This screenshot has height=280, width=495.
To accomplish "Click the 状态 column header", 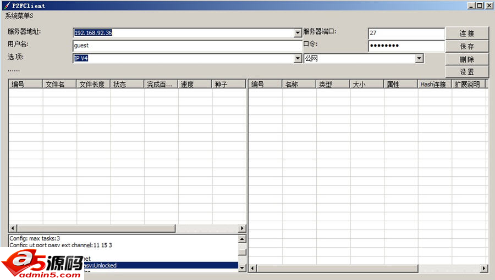I will pos(128,84).
